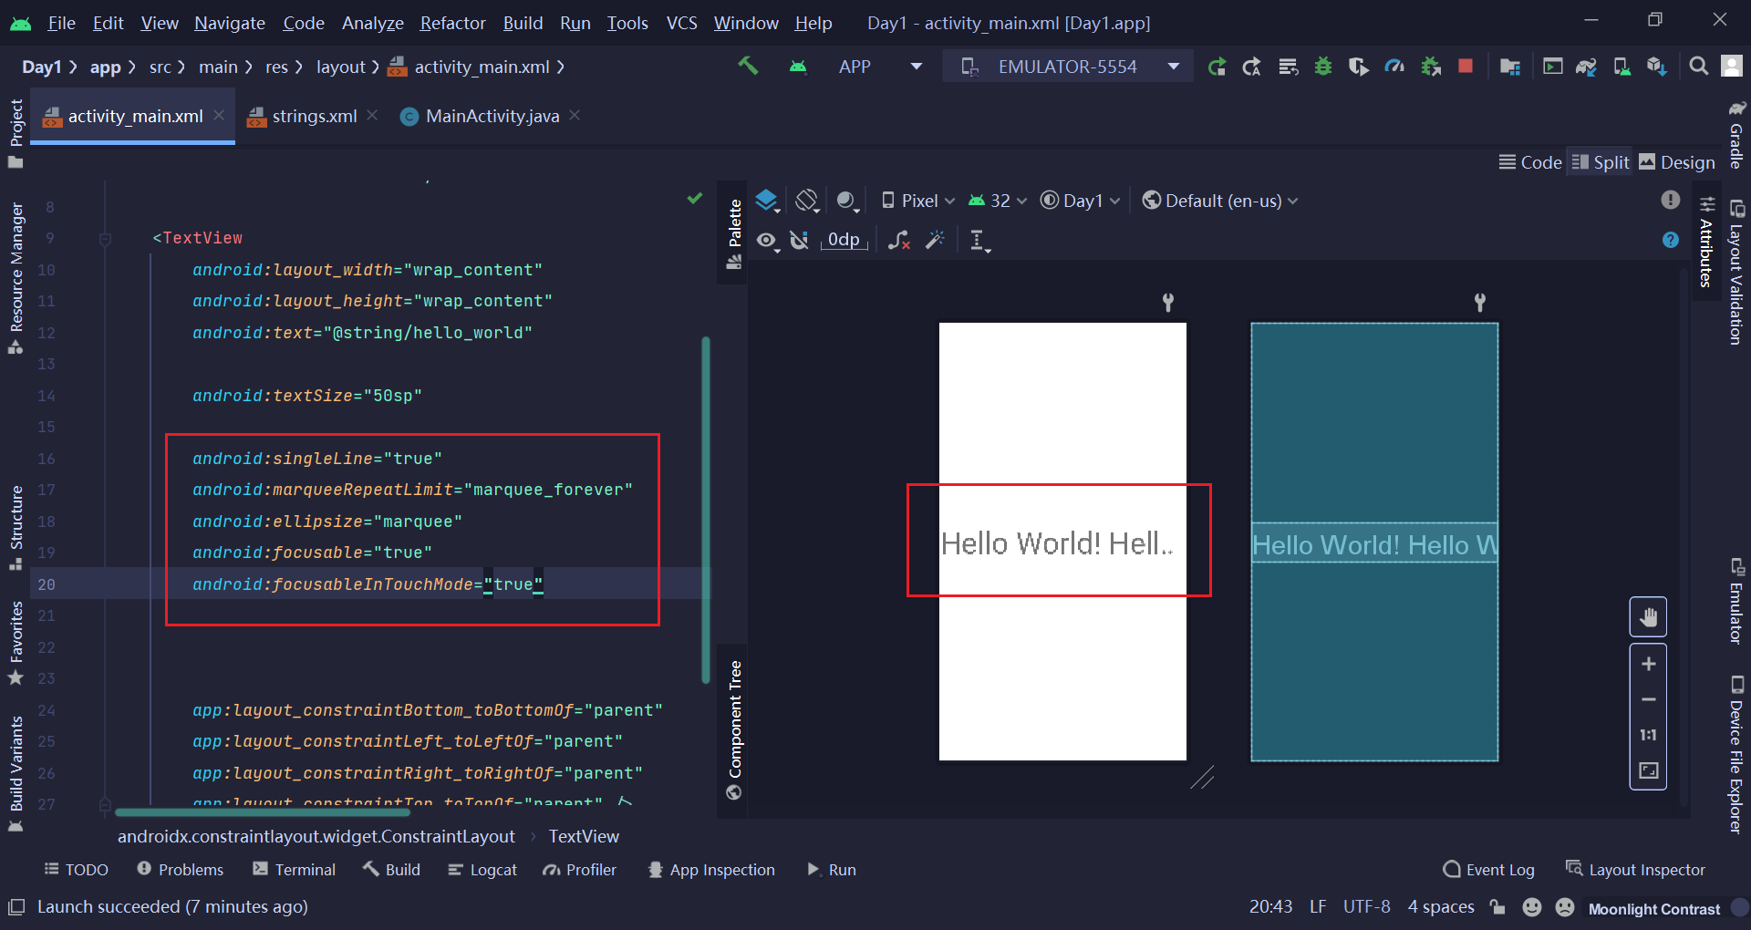Open the Layout Inspector tool window

1635,870
